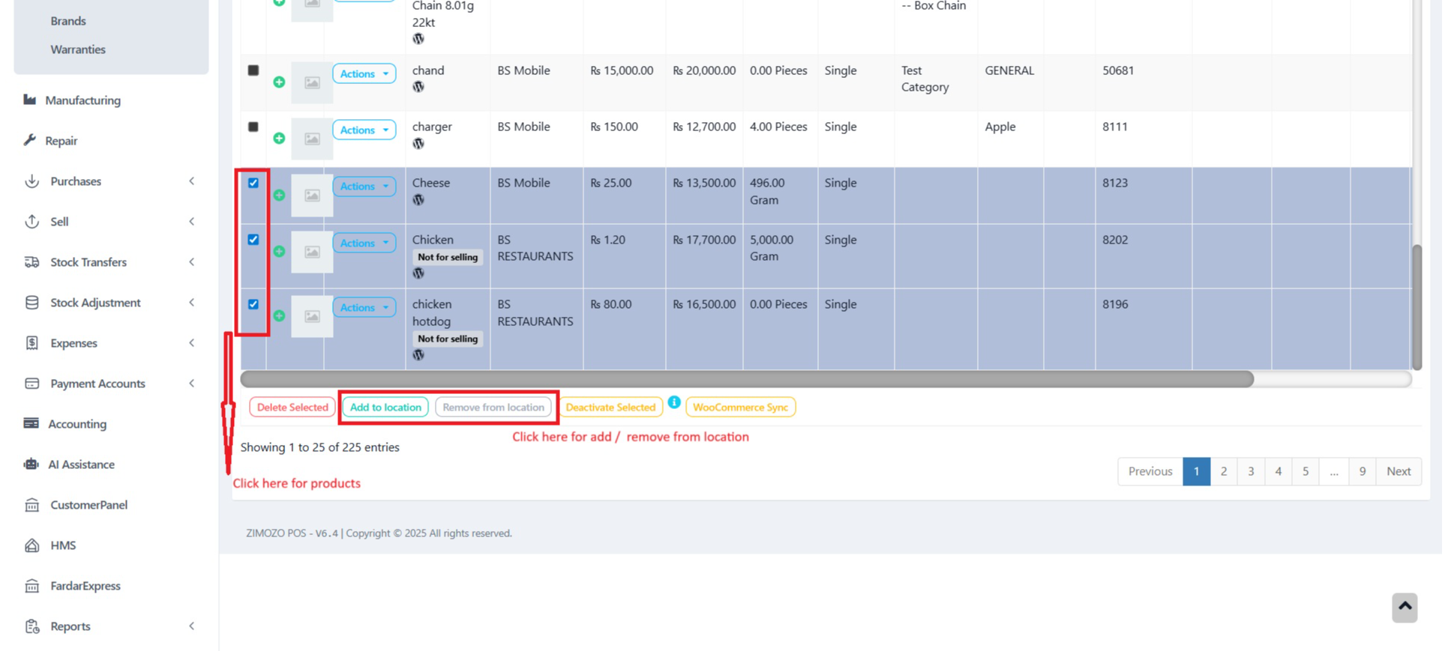Open the Manufacturing menu item
The width and height of the screenshot is (1445, 651).
point(82,100)
